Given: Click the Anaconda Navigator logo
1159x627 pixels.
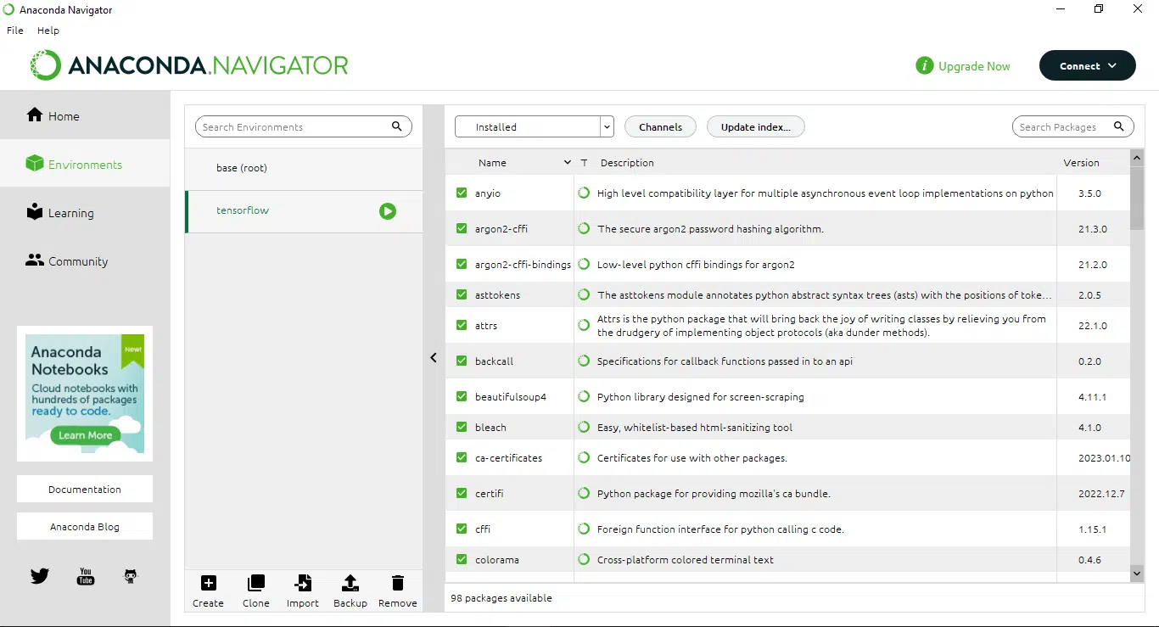Looking at the screenshot, I should (189, 65).
